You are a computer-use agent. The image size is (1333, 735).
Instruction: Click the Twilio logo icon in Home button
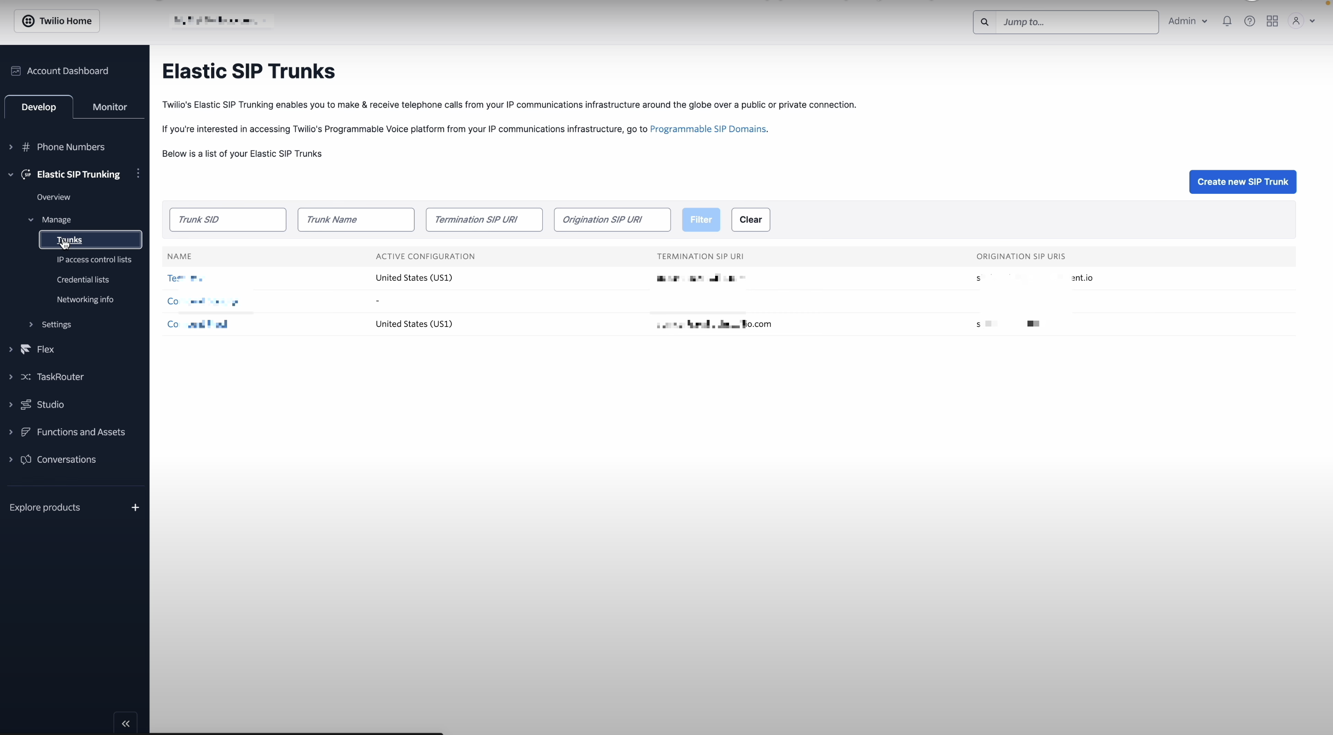[29, 21]
